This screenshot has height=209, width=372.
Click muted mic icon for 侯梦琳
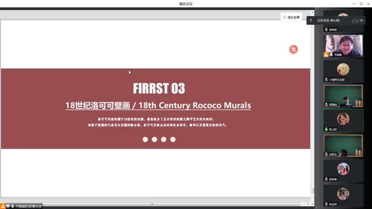326,179
